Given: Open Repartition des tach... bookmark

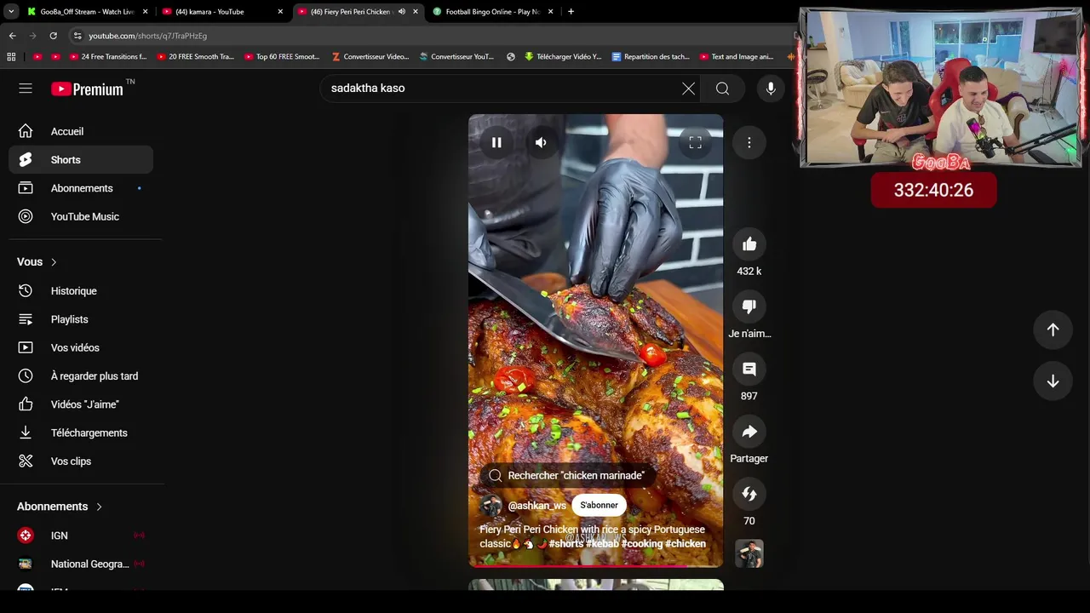Looking at the screenshot, I should (x=651, y=57).
